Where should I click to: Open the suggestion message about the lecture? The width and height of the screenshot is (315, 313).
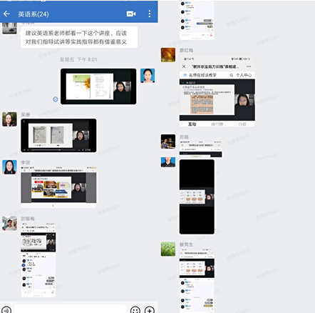click(79, 37)
